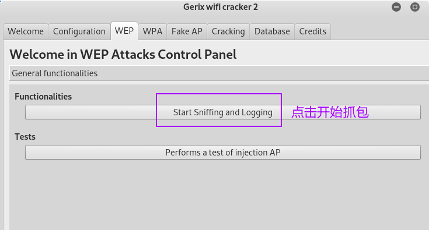Screen dimensions: 429x230
Task: Click empty tab bar space beside Credits
Action: pos(380,31)
